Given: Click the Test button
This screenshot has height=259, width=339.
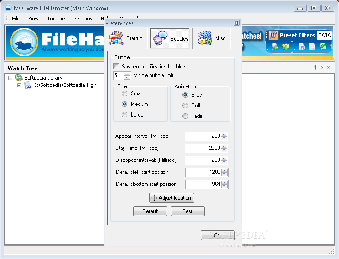Looking at the screenshot, I should click(x=188, y=211).
